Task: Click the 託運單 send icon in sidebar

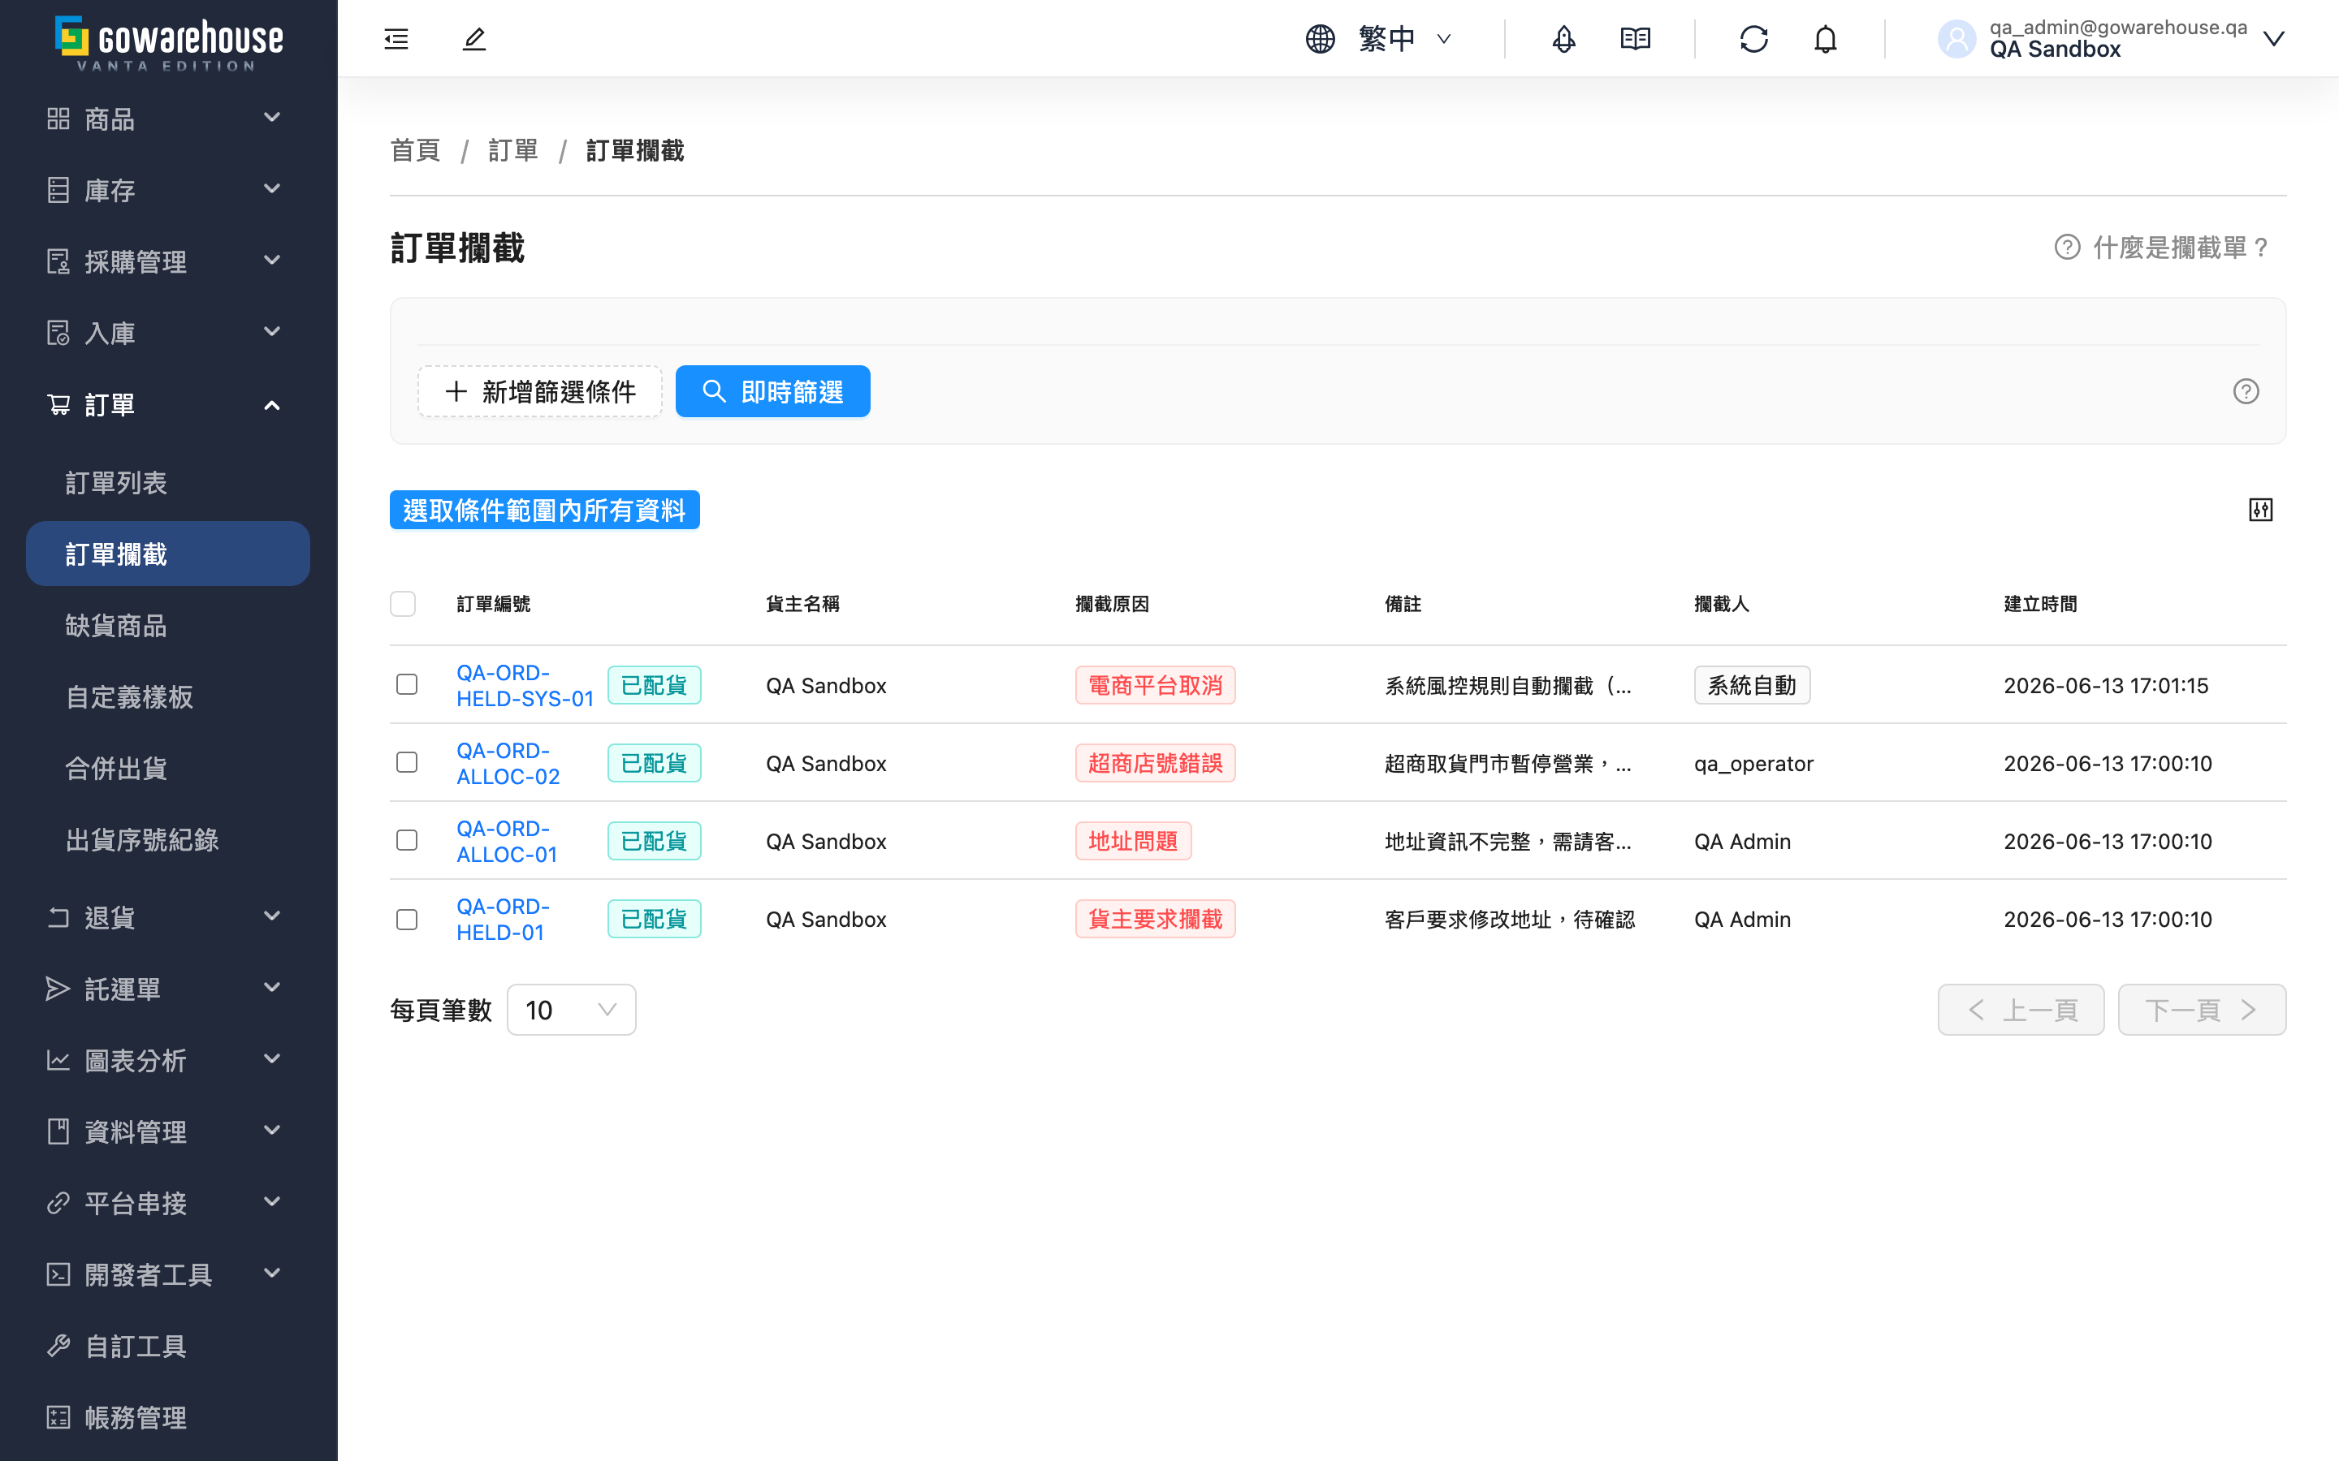Action: click(x=58, y=988)
